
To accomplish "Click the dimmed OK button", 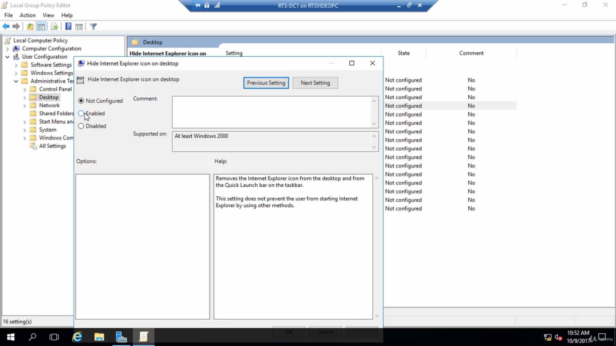I will [289, 332].
